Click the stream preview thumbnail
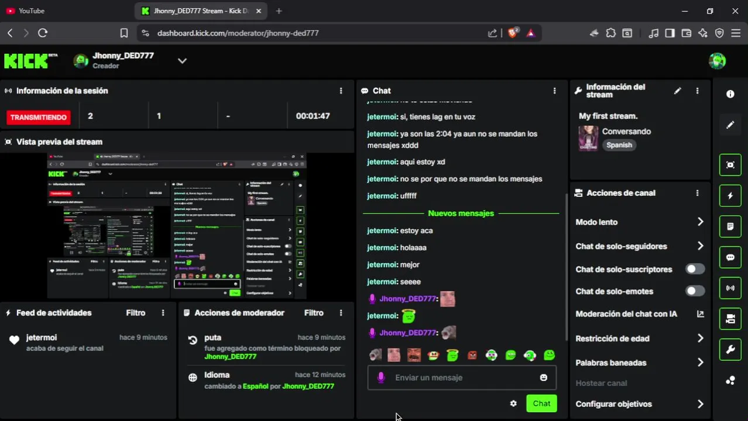748x421 pixels. click(x=177, y=226)
